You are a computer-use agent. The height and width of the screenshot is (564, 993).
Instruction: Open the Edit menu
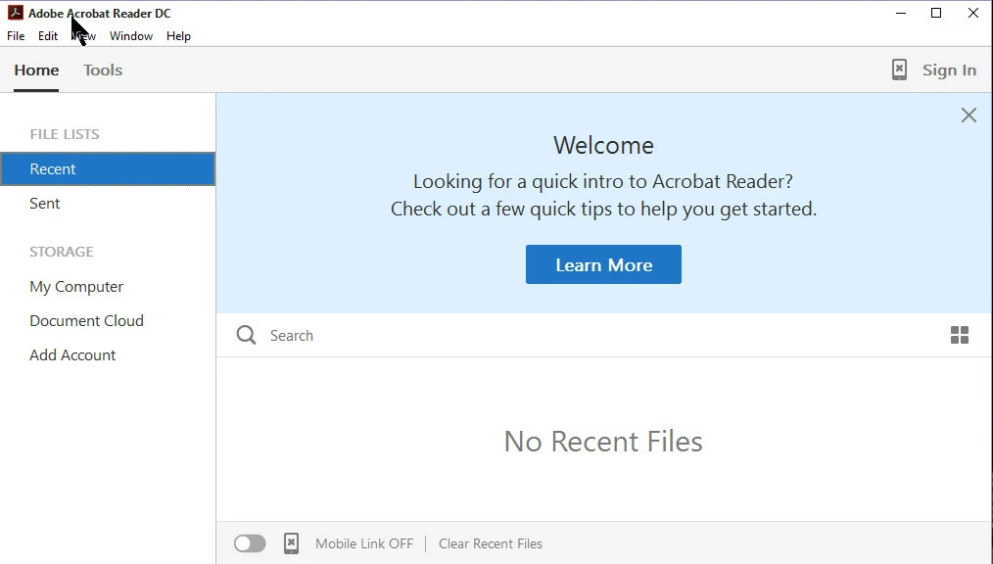pyautogui.click(x=48, y=36)
